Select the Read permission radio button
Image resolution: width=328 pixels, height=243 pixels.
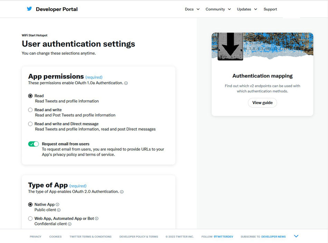click(x=30, y=96)
